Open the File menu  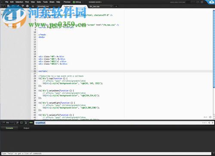(6, 2)
